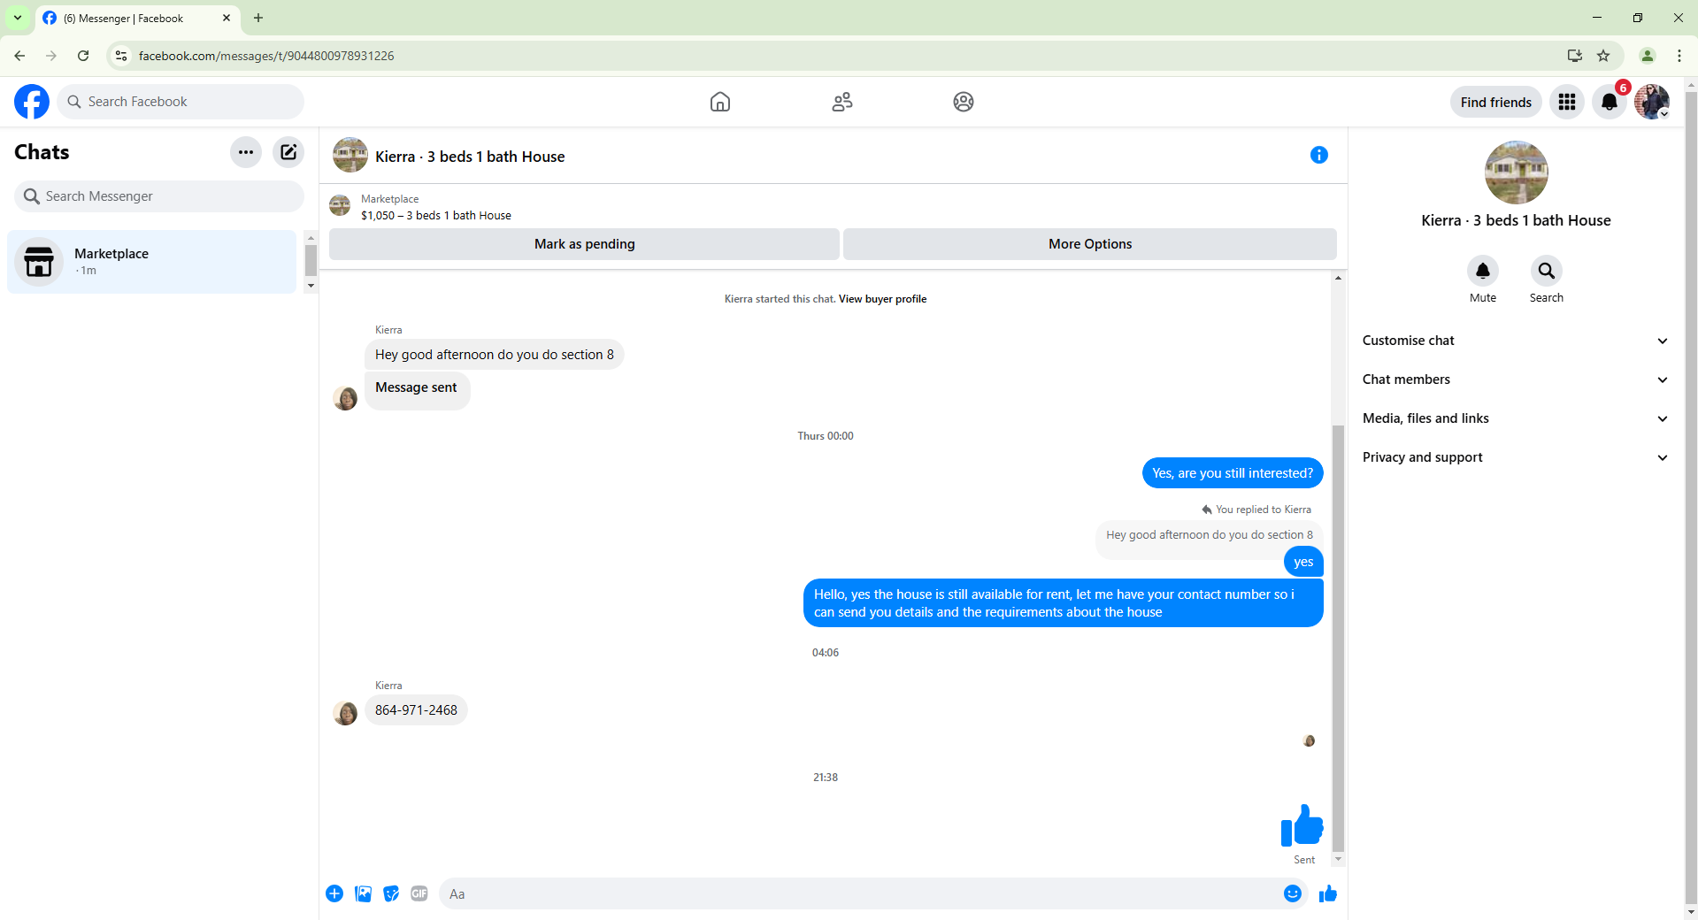Search within the conversation
This screenshot has width=1698, height=920.
coord(1547,271)
